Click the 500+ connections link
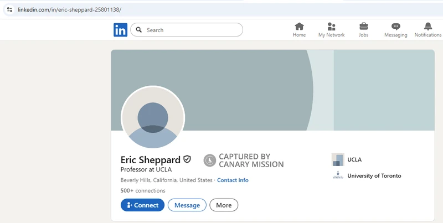The height and width of the screenshot is (223, 443). (143, 190)
